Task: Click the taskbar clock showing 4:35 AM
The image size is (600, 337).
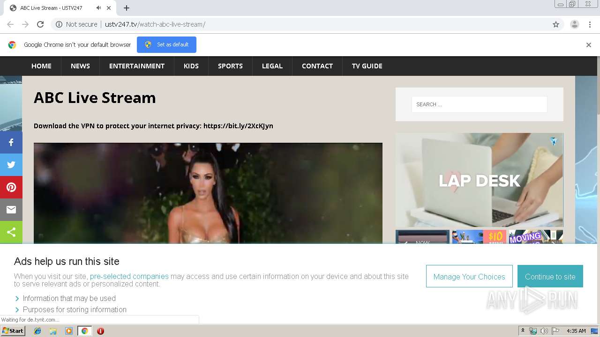Action: (576, 331)
